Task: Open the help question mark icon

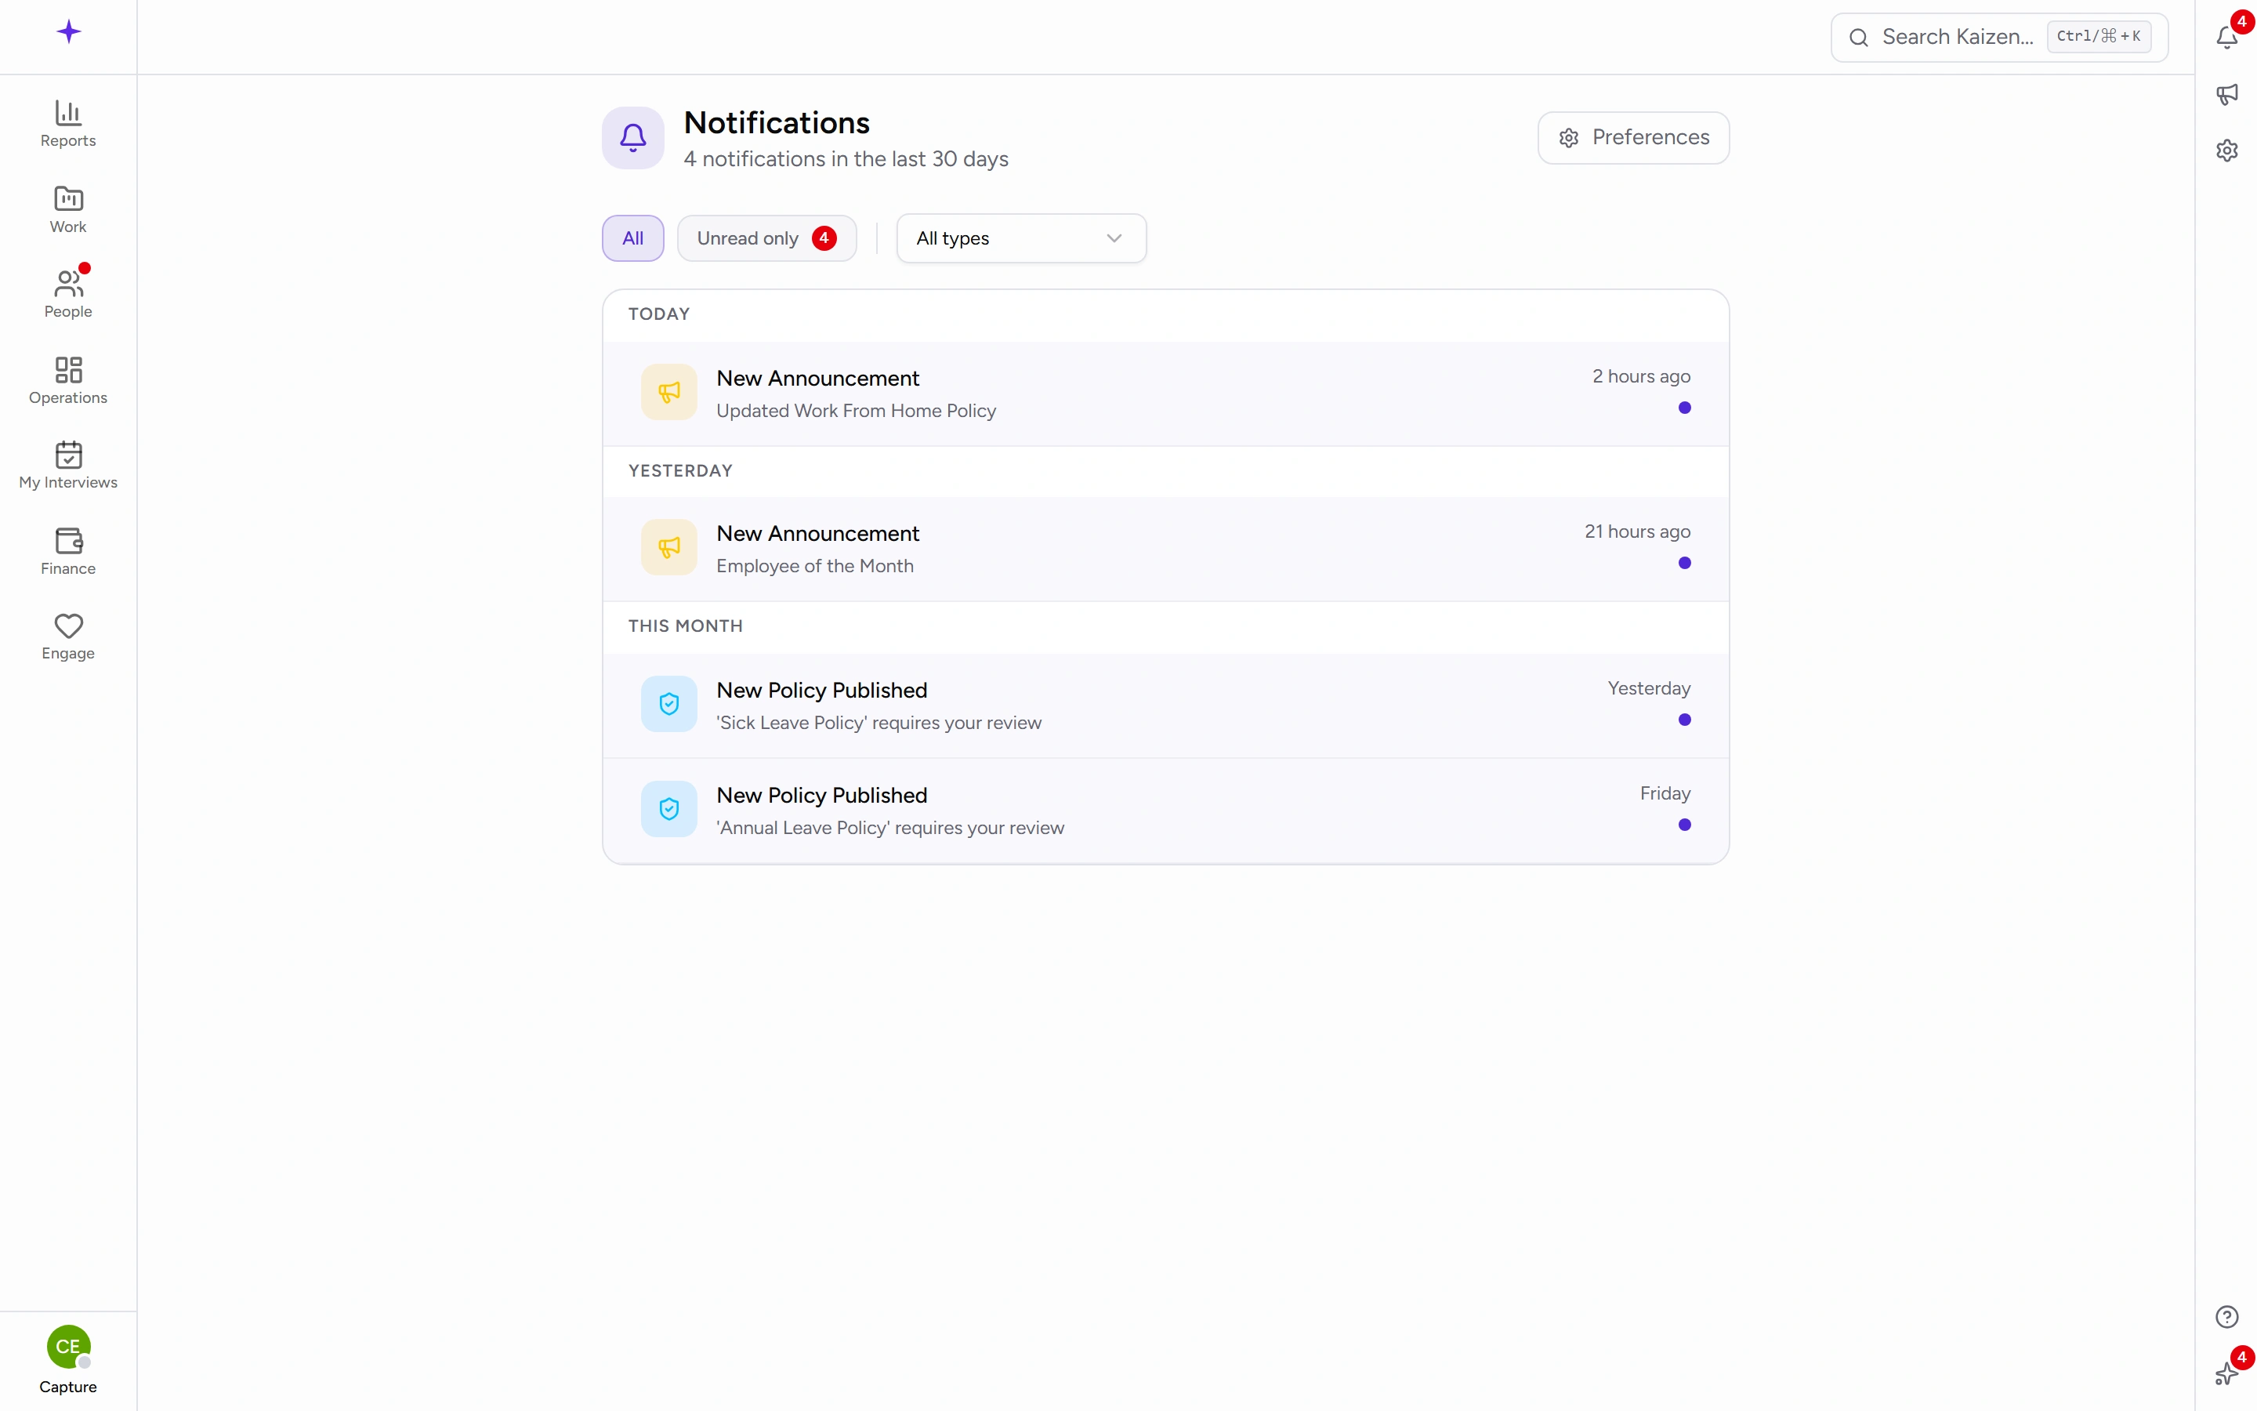Action: [2227, 1317]
